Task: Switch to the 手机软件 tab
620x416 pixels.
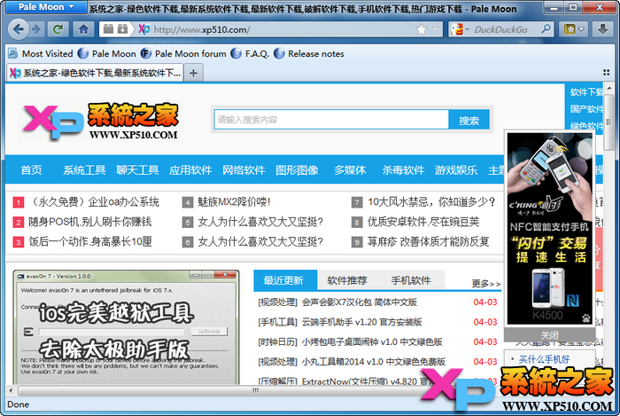Action: pyautogui.click(x=411, y=280)
